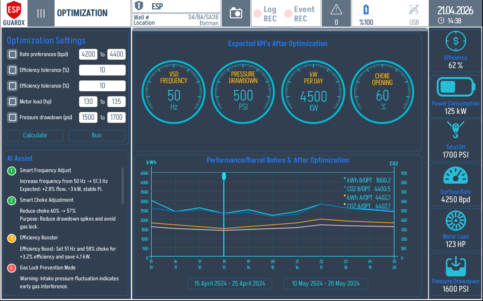Open the 10 May - 20 May date range
This screenshot has height=301, width=483.
tap(325, 284)
